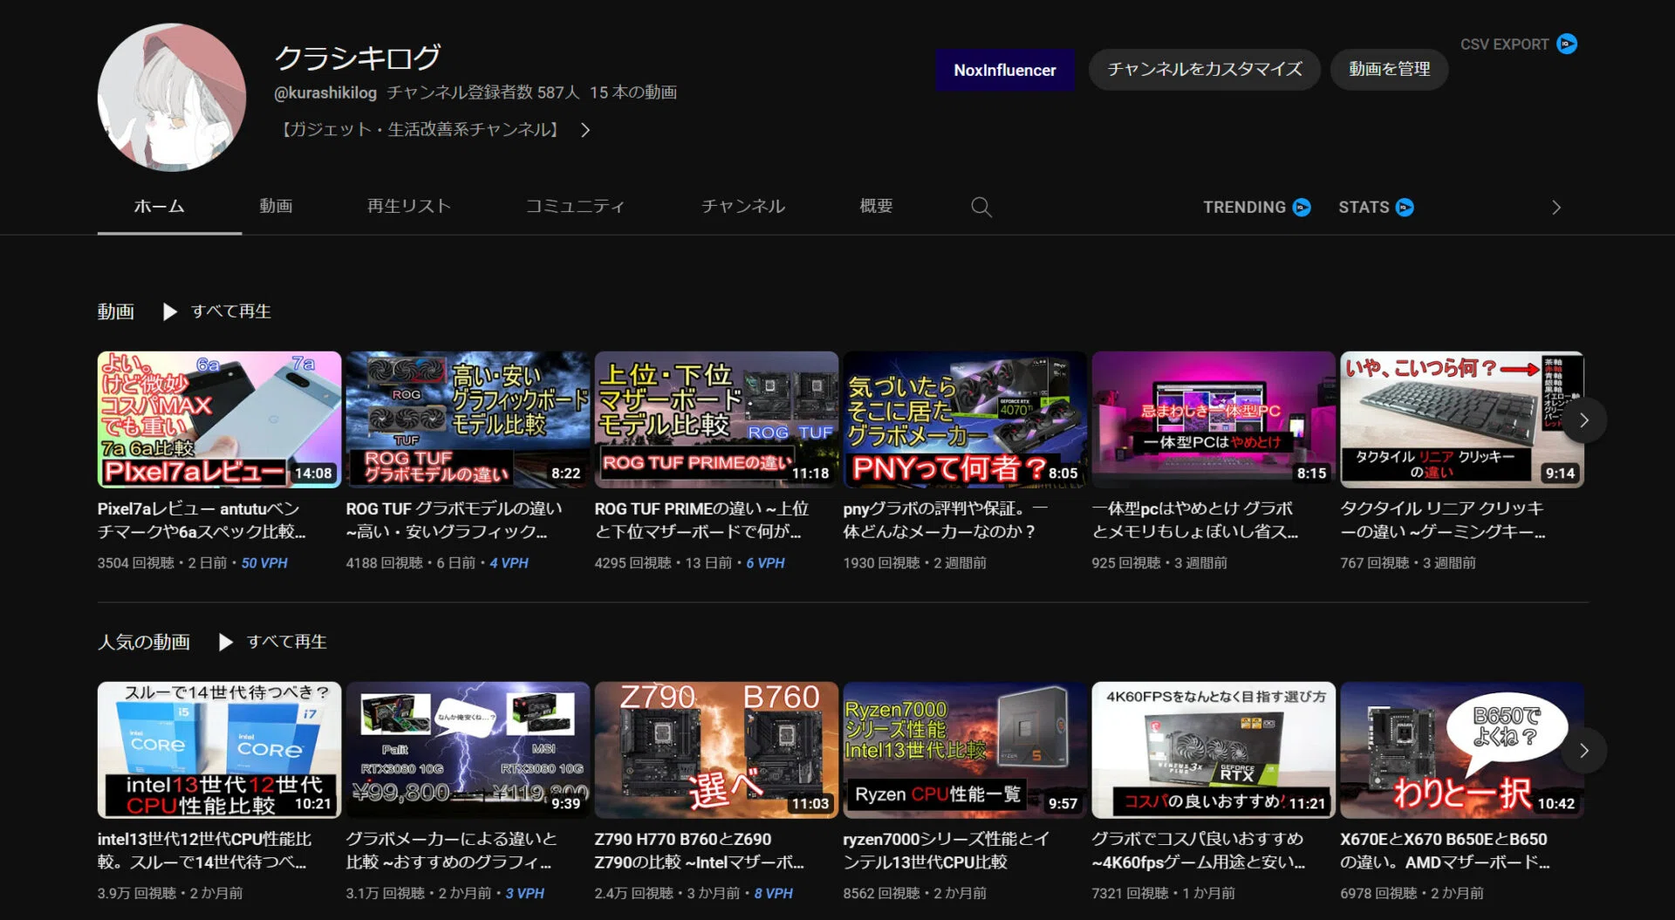1675x920 pixels.
Task: Open the 4K60FPS グラボ選び方 thumbnail
Action: click(x=1214, y=750)
